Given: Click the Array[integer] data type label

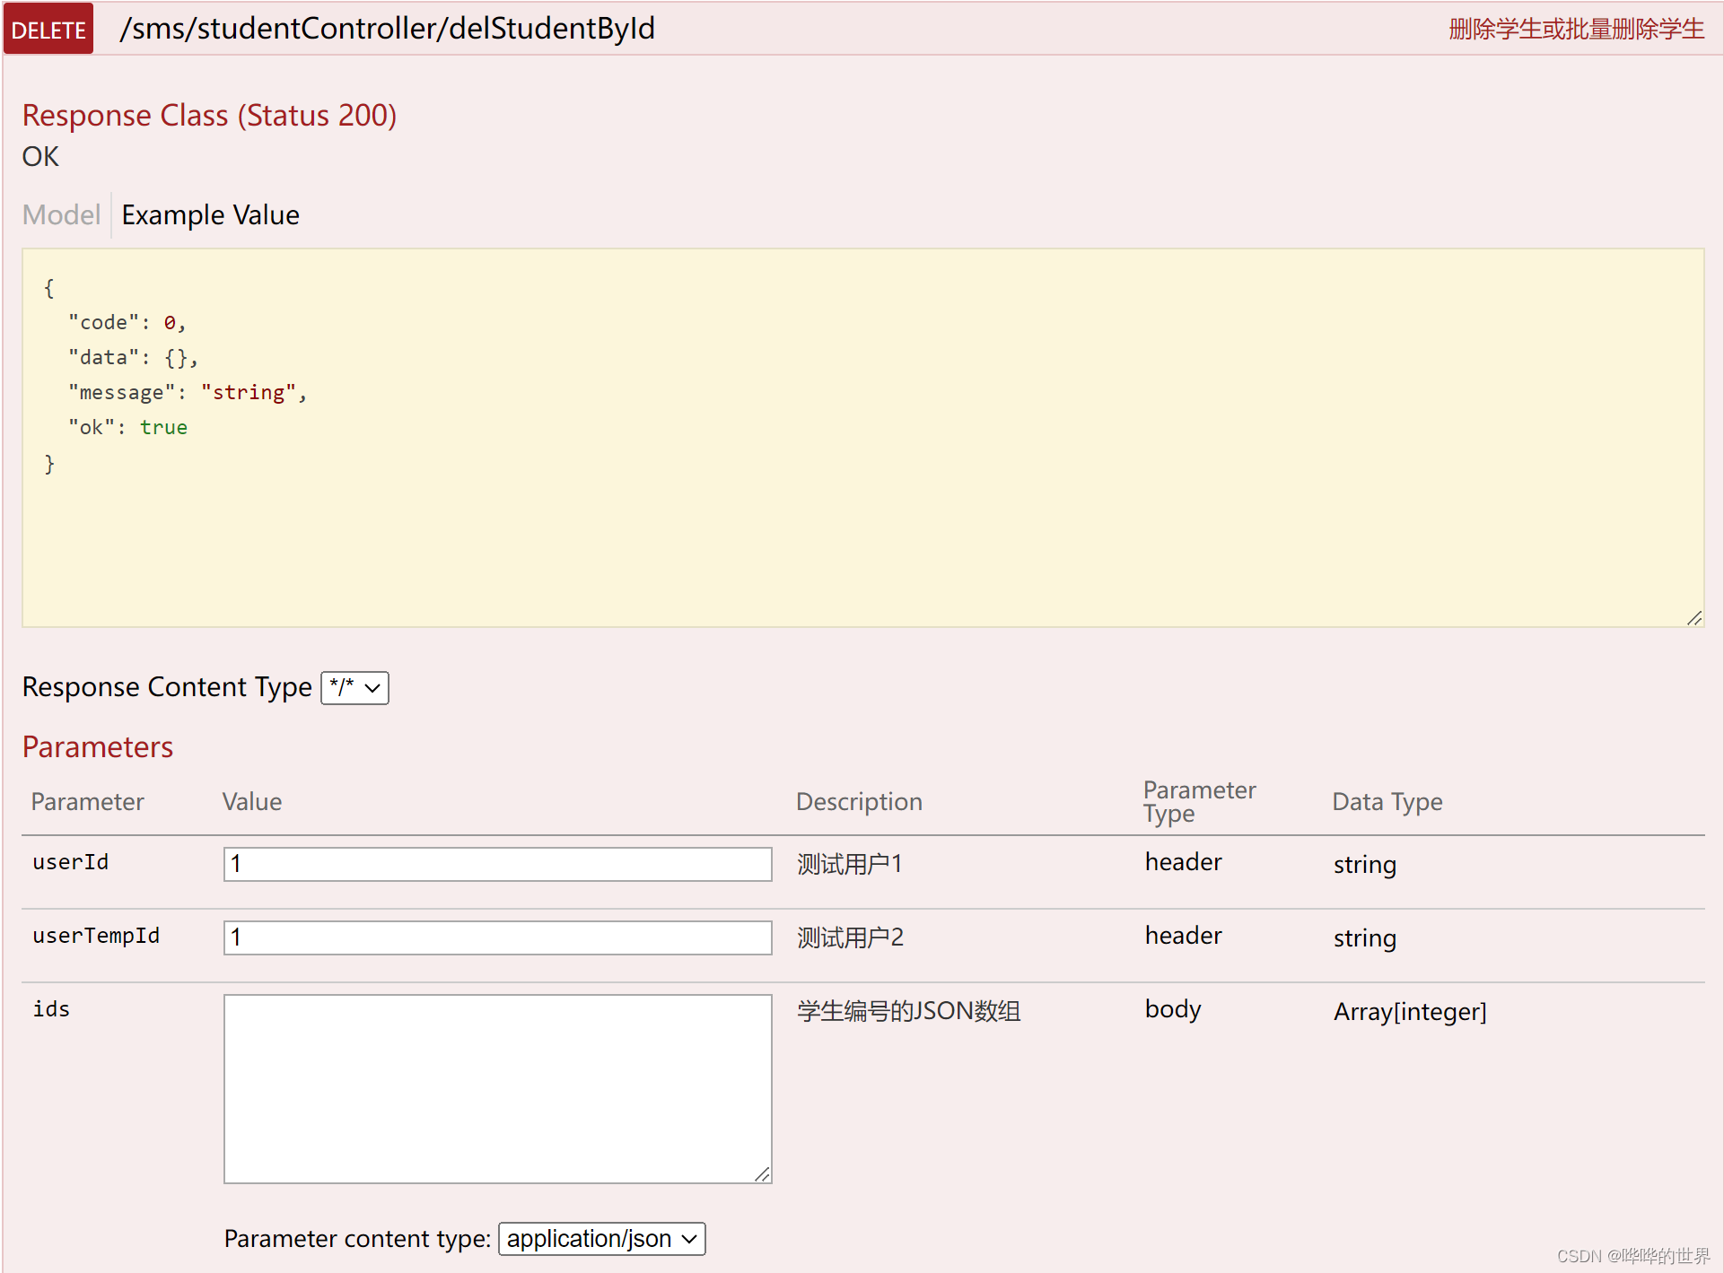Looking at the screenshot, I should click(x=1409, y=1012).
